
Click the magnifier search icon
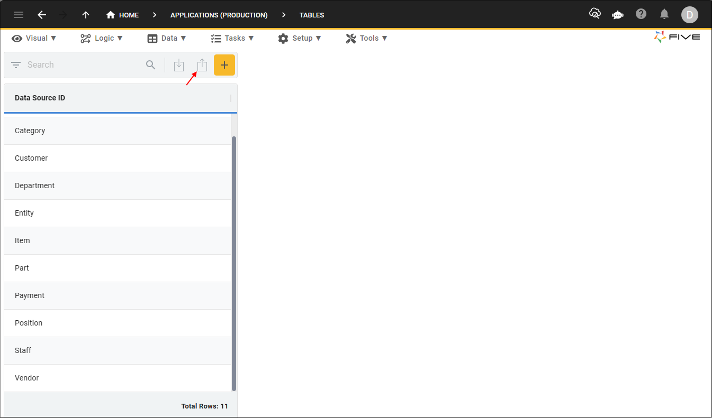[151, 65]
